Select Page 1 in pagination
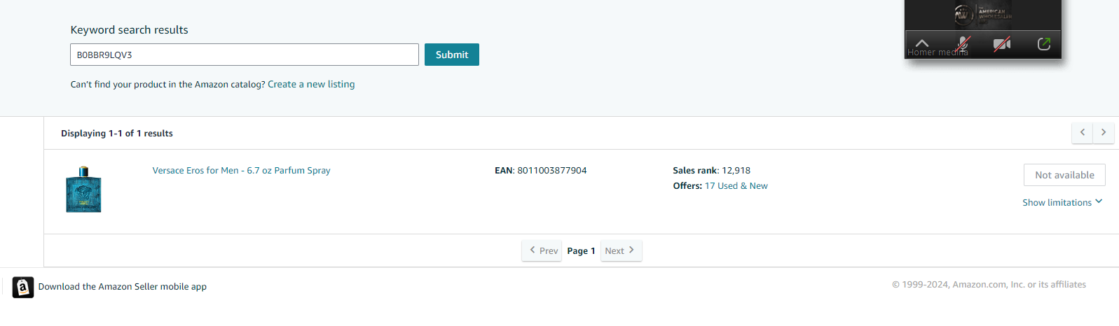This screenshot has width=1119, height=326. coord(581,250)
